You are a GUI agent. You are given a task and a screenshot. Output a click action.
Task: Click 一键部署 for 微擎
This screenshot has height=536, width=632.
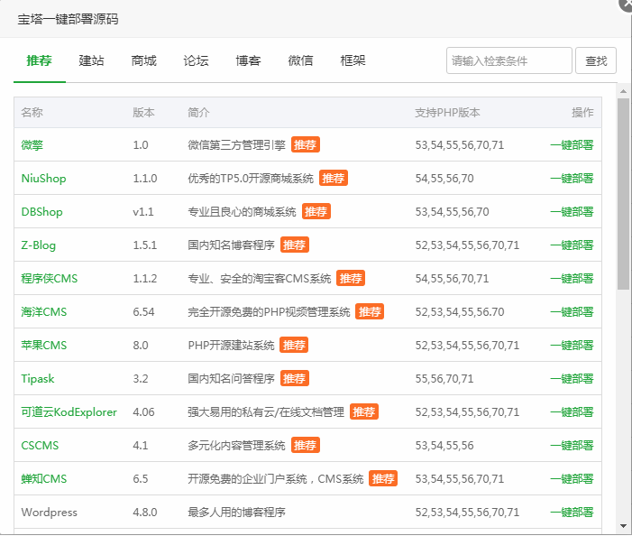tap(572, 144)
